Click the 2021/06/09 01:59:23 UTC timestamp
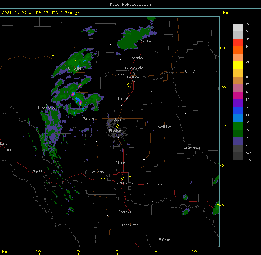Viewport: 261px width, 255px height. [30, 13]
